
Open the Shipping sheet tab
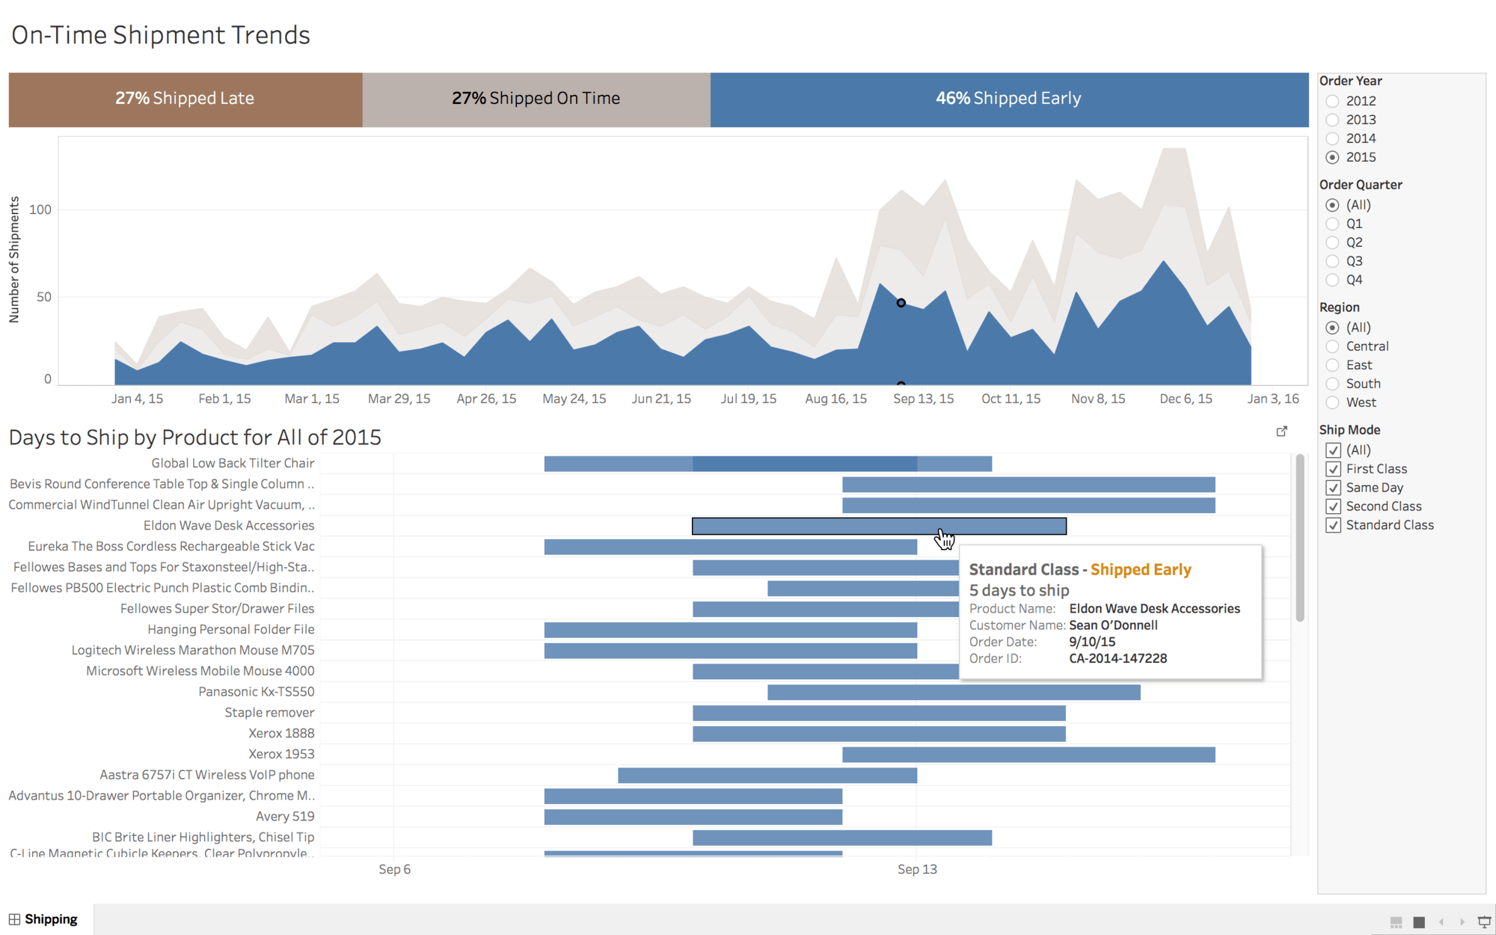tap(50, 919)
